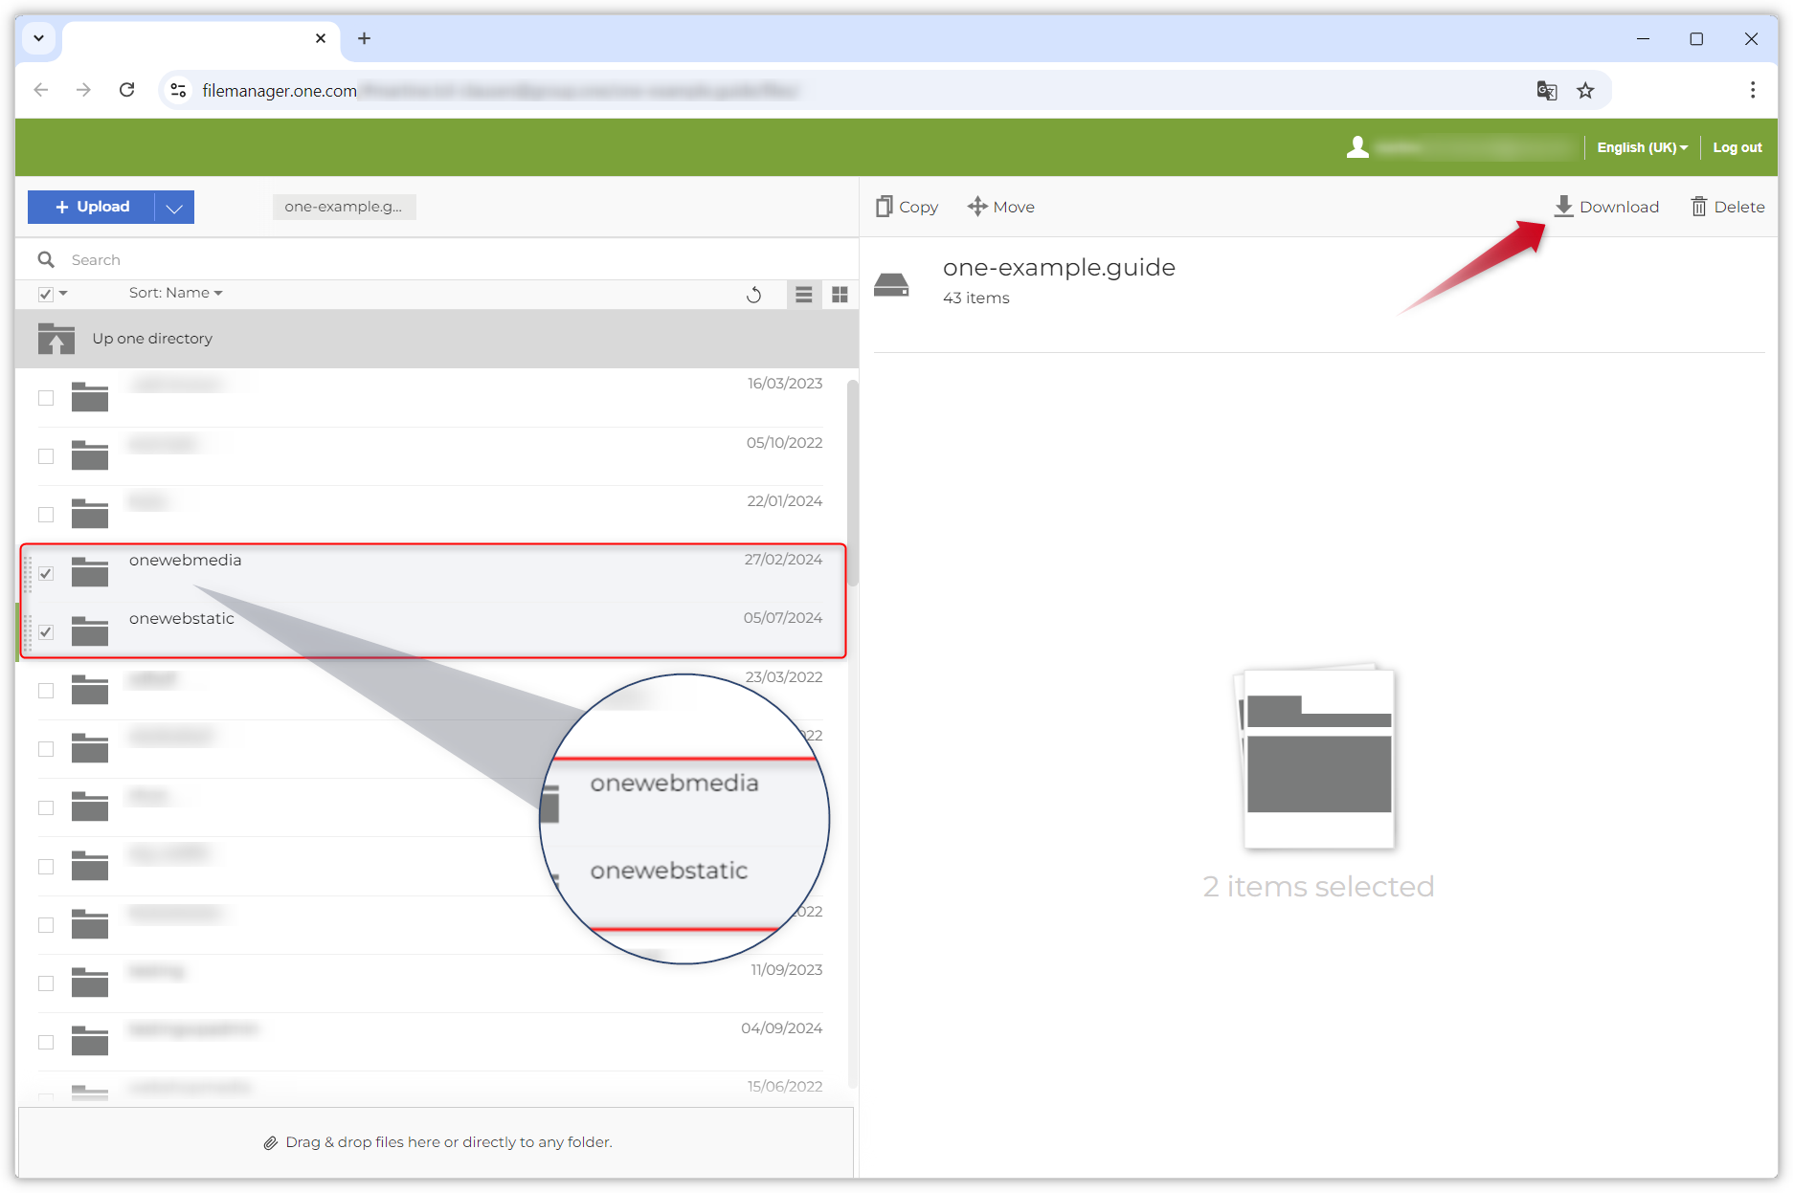Refresh the file list with the reload icon

coord(753,295)
